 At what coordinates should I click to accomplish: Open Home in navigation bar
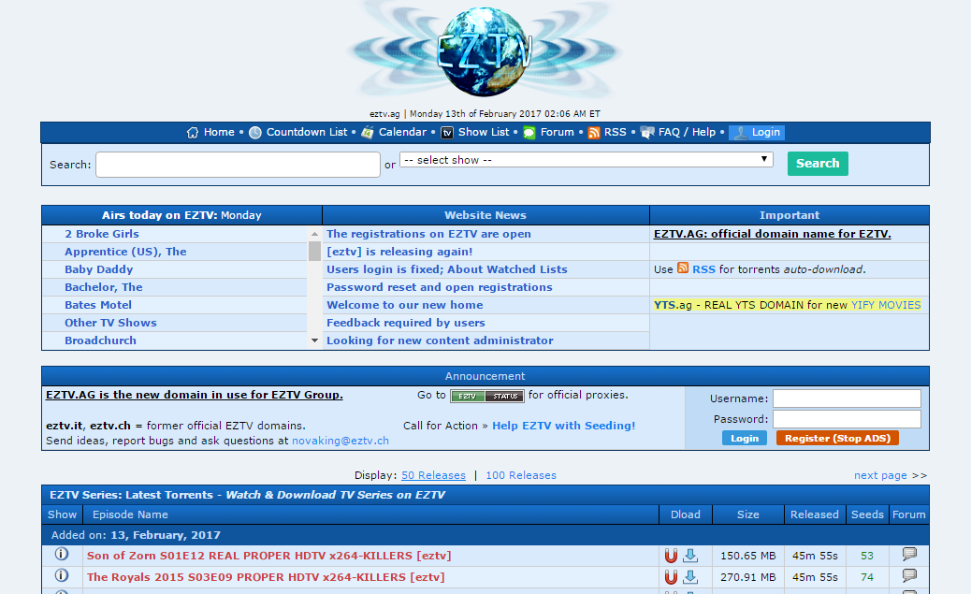[x=219, y=132]
